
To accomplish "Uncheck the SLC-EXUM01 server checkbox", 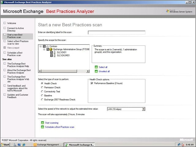I will point(51,55).
